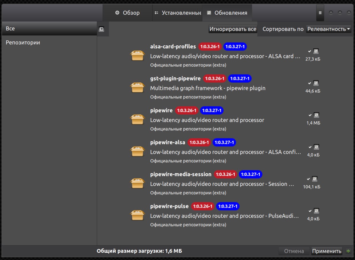Click the red 1:0.3.26-1 badge for alsa-card-profiles
This screenshot has height=260, width=355.
[x=210, y=47]
